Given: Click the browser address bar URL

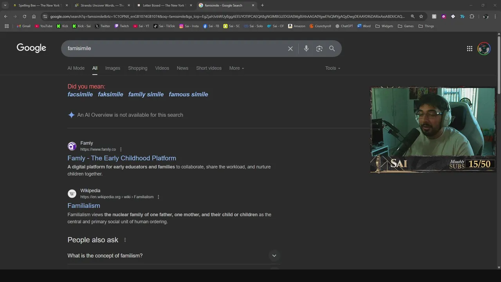Looking at the screenshot, I should pyautogui.click(x=227, y=16).
